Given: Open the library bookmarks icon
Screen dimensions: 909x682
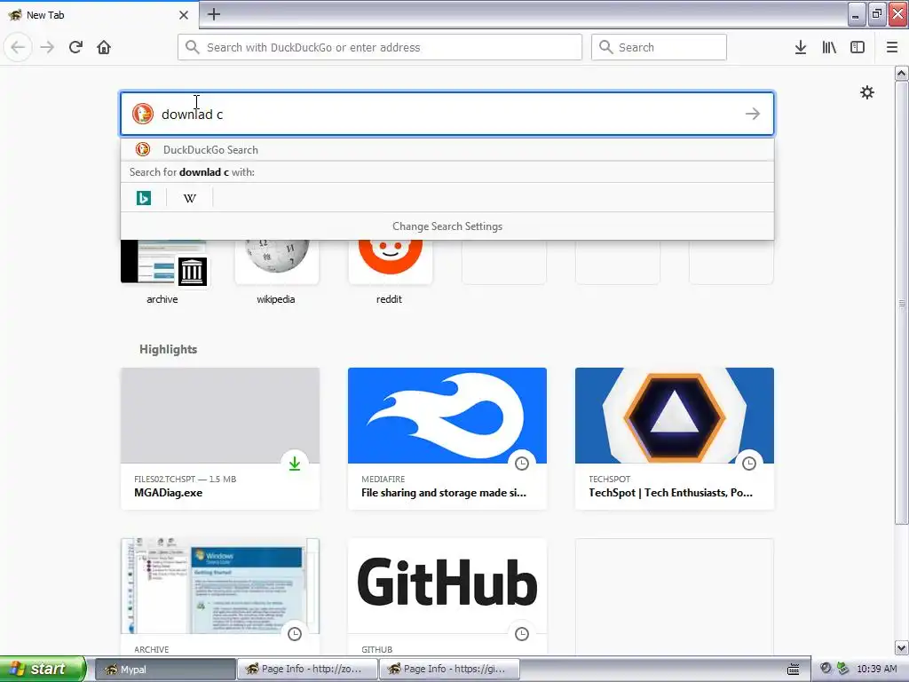Looking at the screenshot, I should click(829, 47).
